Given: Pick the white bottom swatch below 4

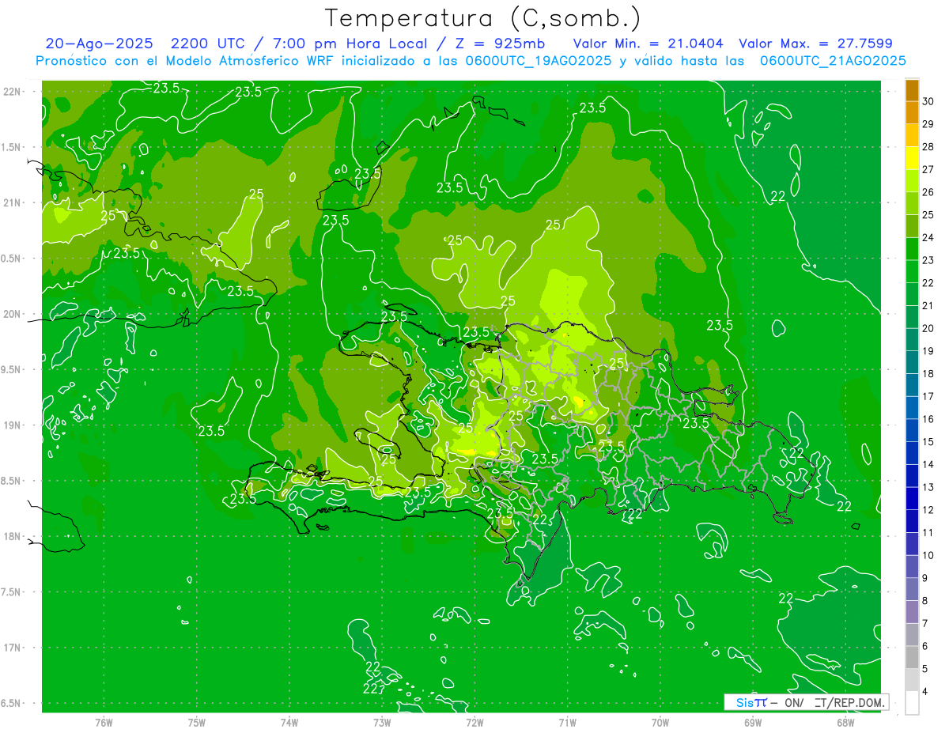Looking at the screenshot, I should [x=912, y=703].
